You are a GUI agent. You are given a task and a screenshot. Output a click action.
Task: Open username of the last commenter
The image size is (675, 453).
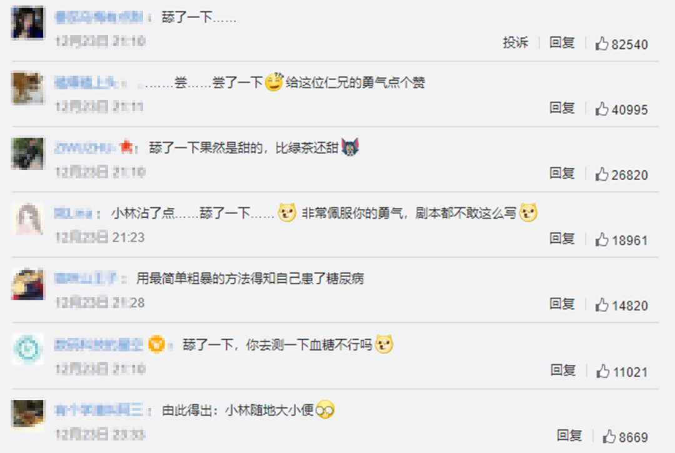99,410
